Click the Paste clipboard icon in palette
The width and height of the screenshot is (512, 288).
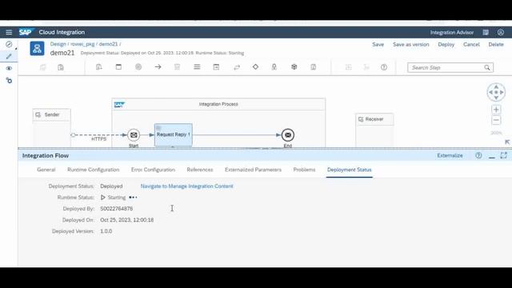(x=61, y=67)
